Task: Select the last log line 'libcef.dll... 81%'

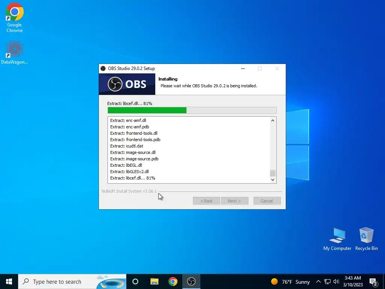Action: [133, 178]
